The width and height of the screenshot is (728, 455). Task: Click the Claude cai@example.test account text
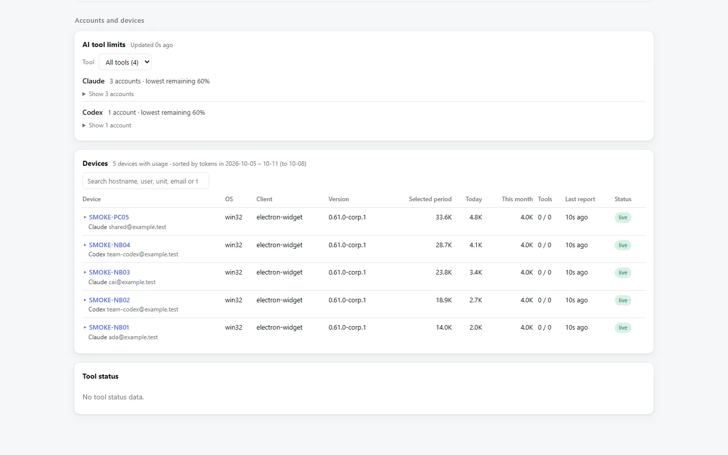[122, 282]
